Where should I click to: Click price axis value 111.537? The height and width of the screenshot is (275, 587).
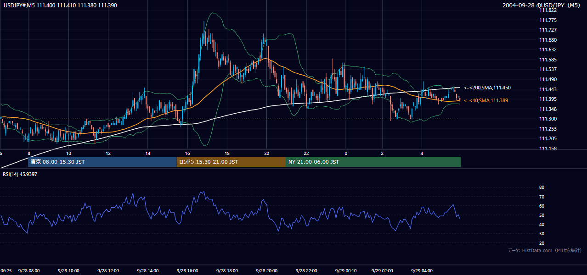(x=547, y=70)
